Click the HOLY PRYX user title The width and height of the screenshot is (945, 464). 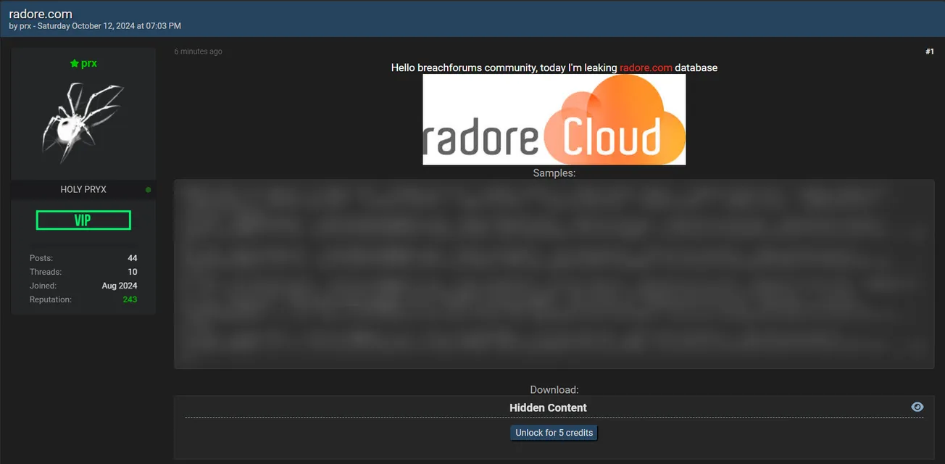(x=83, y=190)
